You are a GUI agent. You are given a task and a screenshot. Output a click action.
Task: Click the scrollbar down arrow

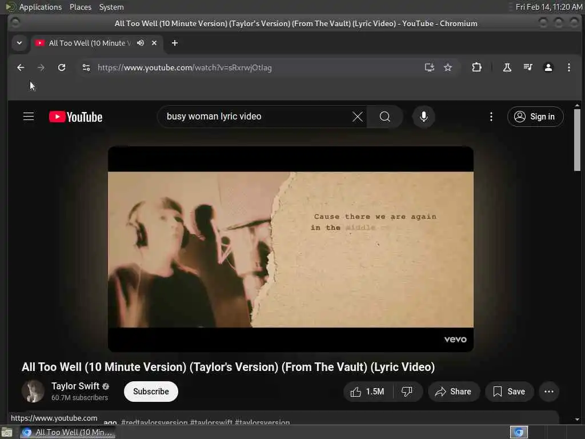tap(577, 420)
